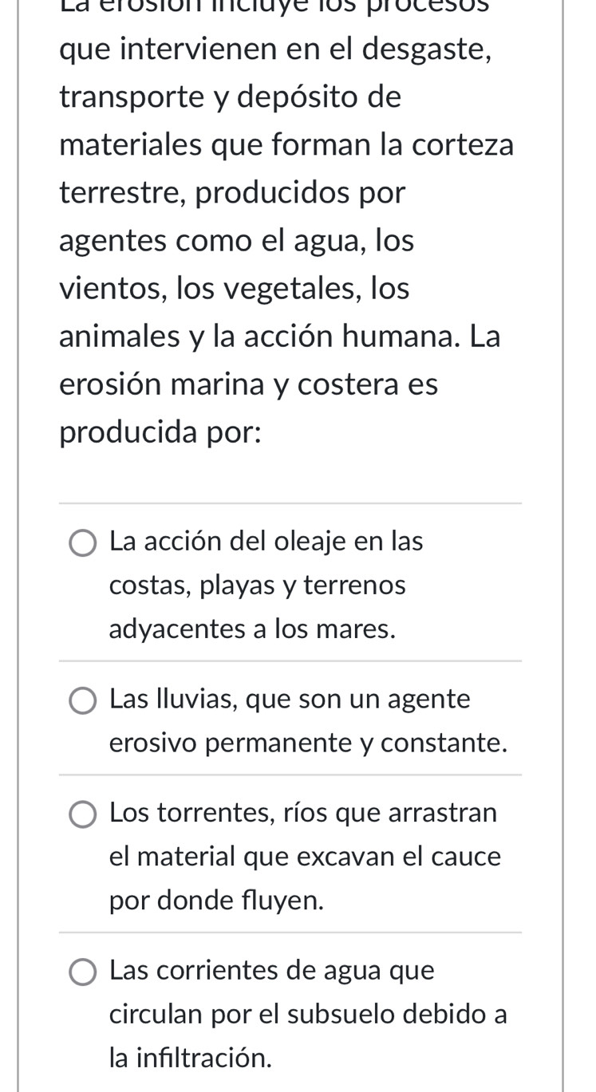
Task: Select the radio button for "La acción del oleaje"
Action: pyautogui.click(x=83, y=544)
